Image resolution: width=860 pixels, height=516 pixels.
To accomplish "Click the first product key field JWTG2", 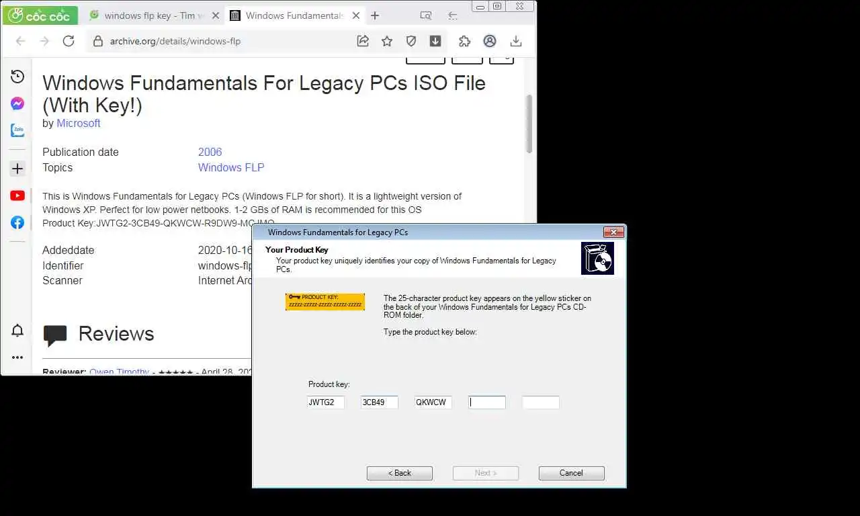I will point(325,402).
